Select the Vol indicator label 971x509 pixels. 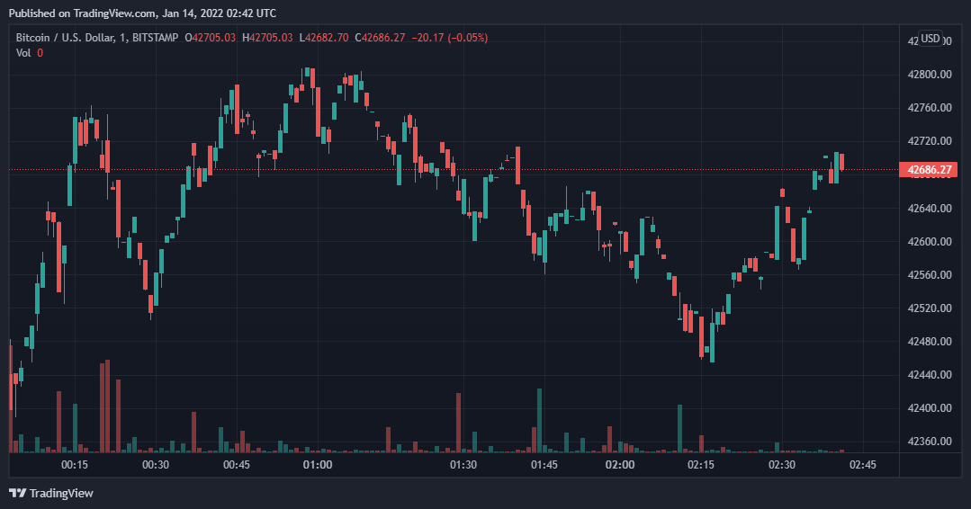pos(23,53)
